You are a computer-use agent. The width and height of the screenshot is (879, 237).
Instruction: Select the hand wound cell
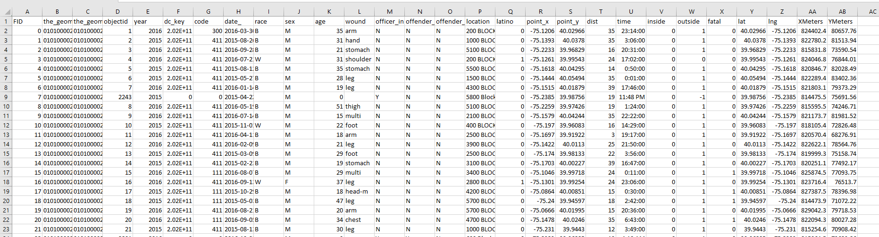359,40
